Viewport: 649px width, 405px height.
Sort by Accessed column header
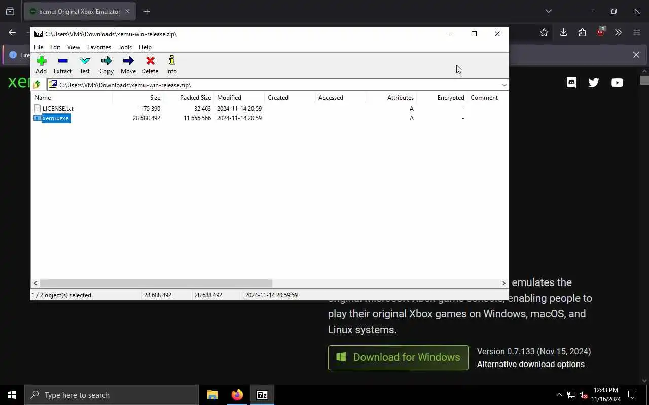pyautogui.click(x=340, y=97)
